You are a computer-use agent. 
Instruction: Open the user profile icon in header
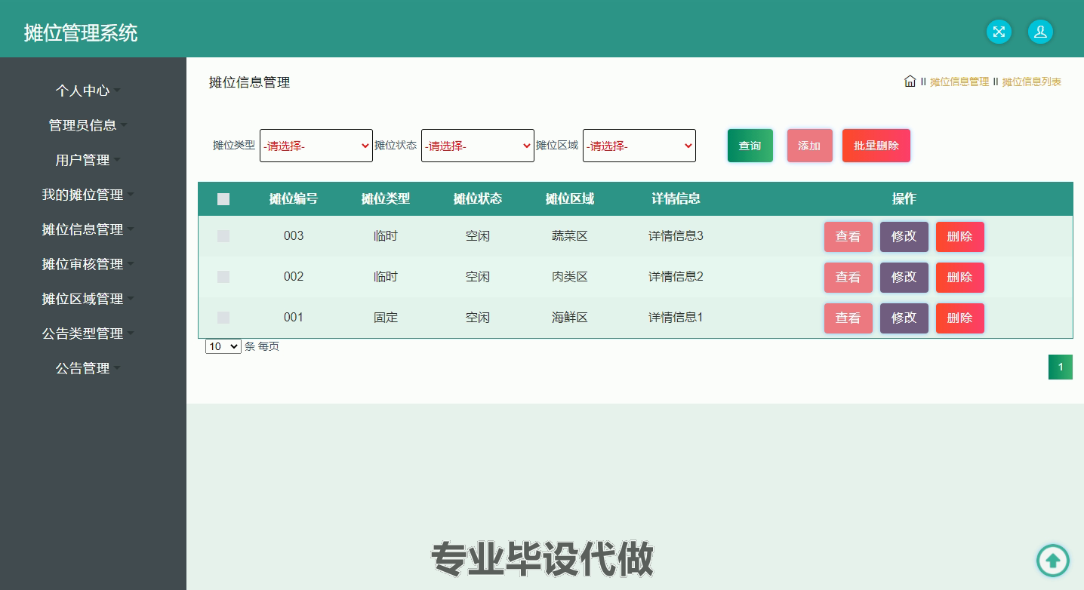pyautogui.click(x=1040, y=32)
